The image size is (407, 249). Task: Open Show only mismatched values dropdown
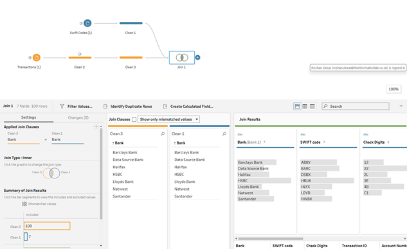click(168, 119)
